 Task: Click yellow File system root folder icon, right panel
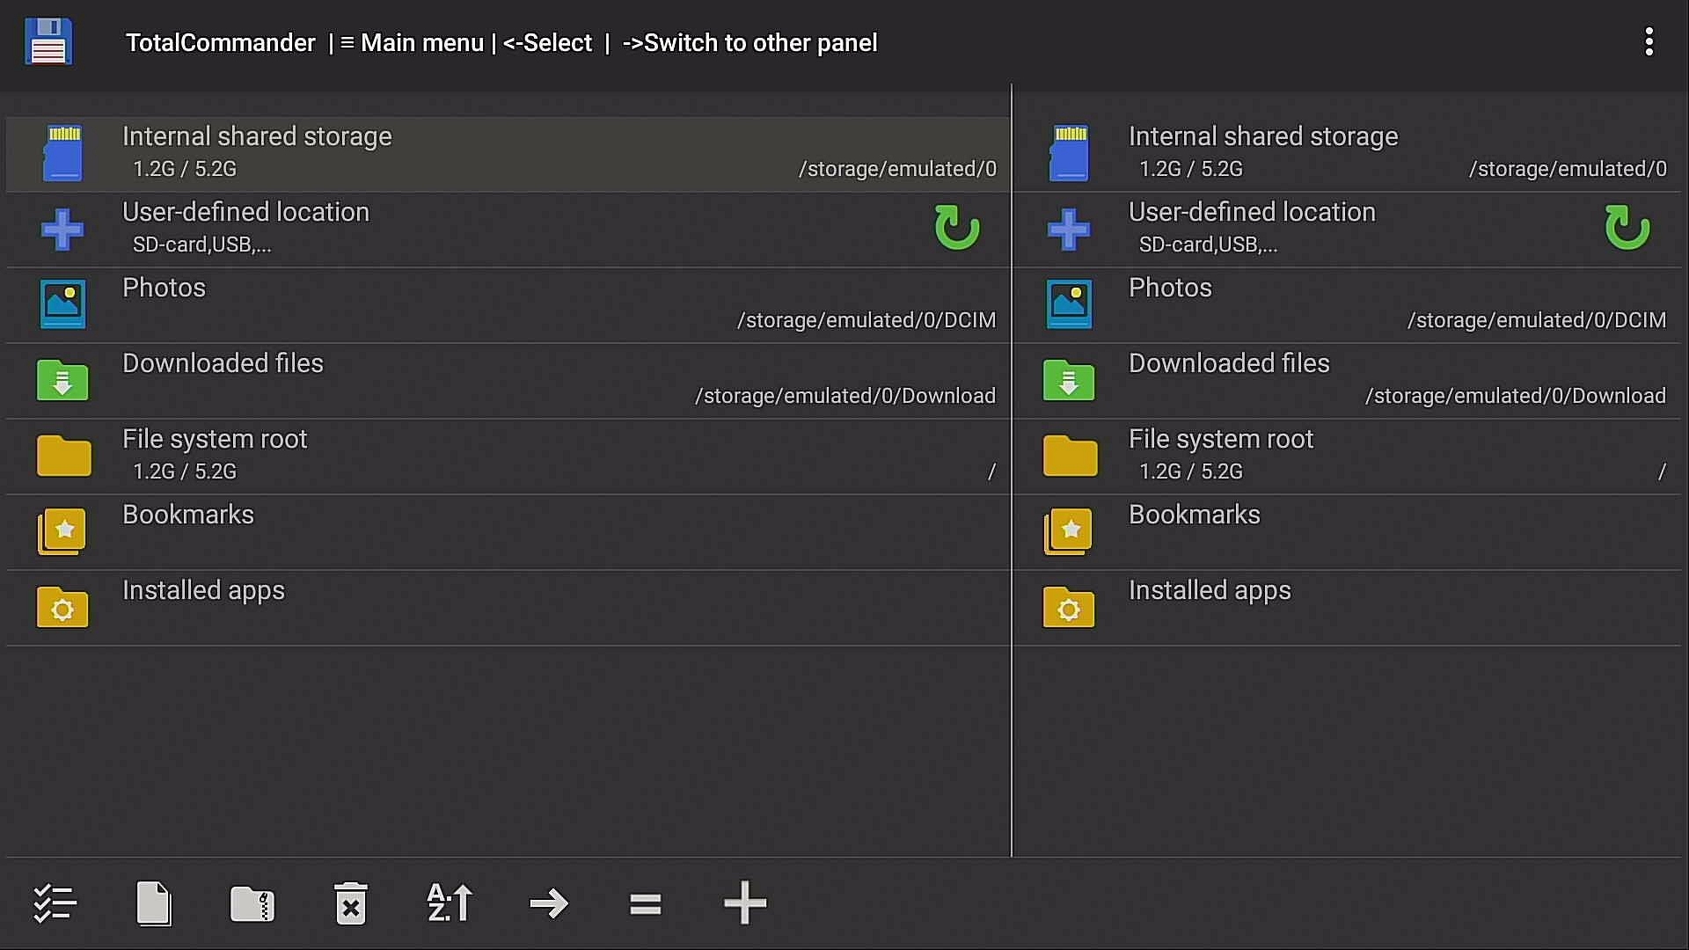coord(1070,456)
